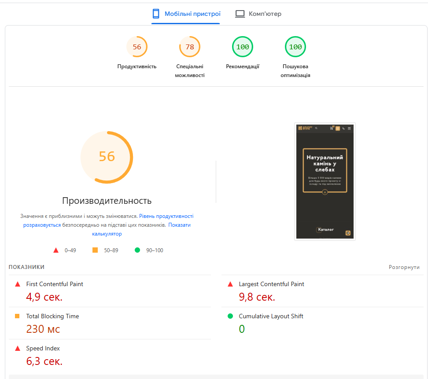Image resolution: width=428 pixels, height=379 pixels.
Task: Click the mobile phone icon in the tabs
Action: [x=156, y=14]
